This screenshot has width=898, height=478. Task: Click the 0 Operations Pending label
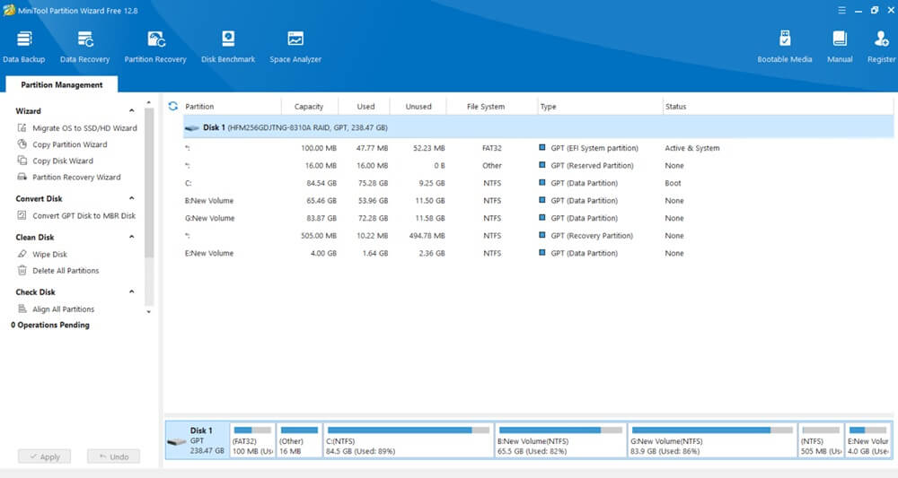(50, 325)
